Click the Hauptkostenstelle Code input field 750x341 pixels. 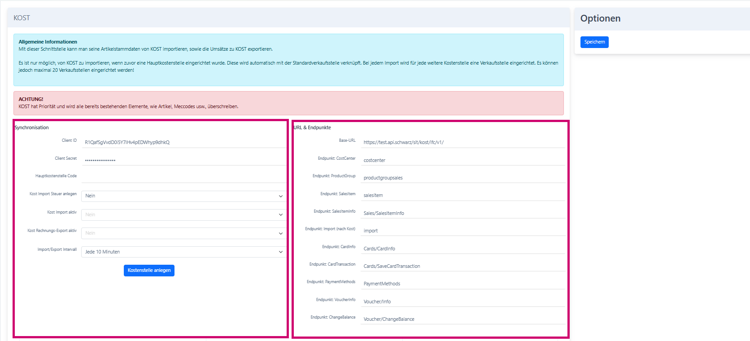tap(184, 177)
